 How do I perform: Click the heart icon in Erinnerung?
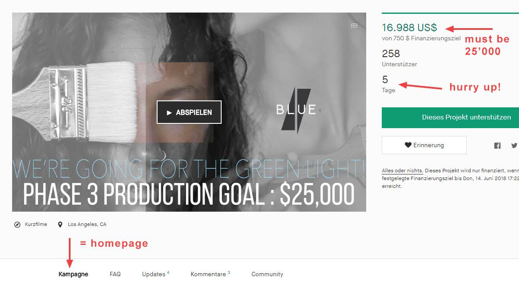coord(408,145)
